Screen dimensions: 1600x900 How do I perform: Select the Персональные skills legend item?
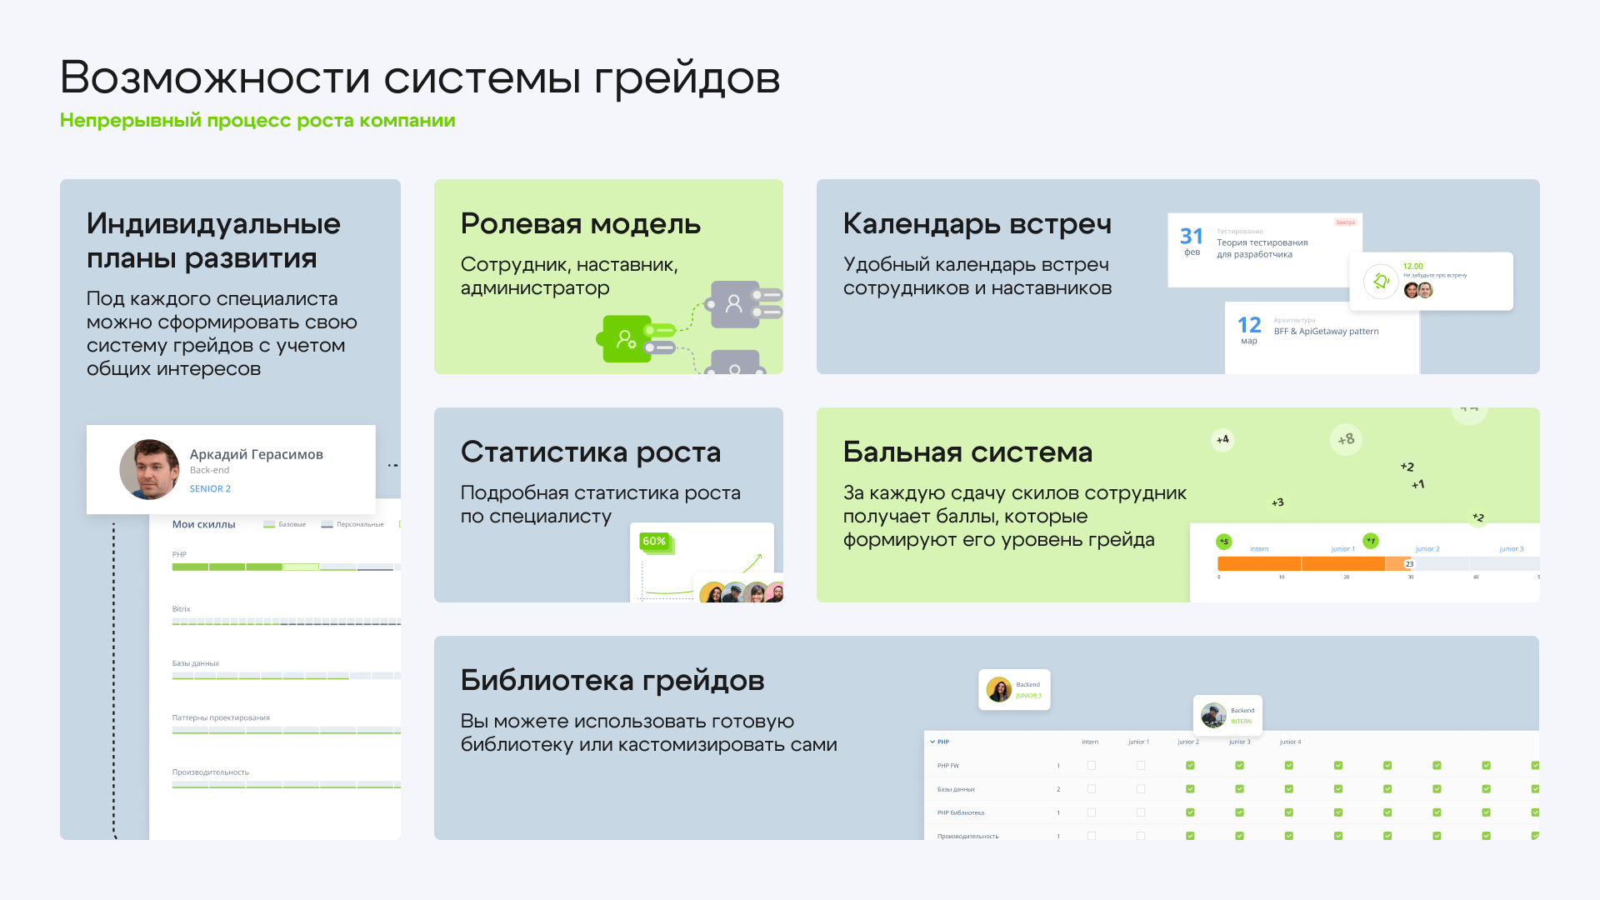(352, 524)
